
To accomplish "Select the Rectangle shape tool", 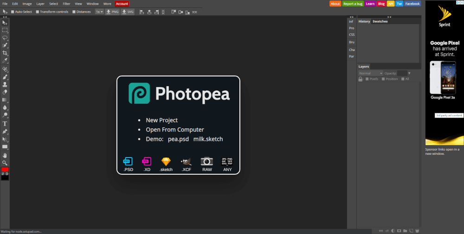I will (x=5, y=147).
